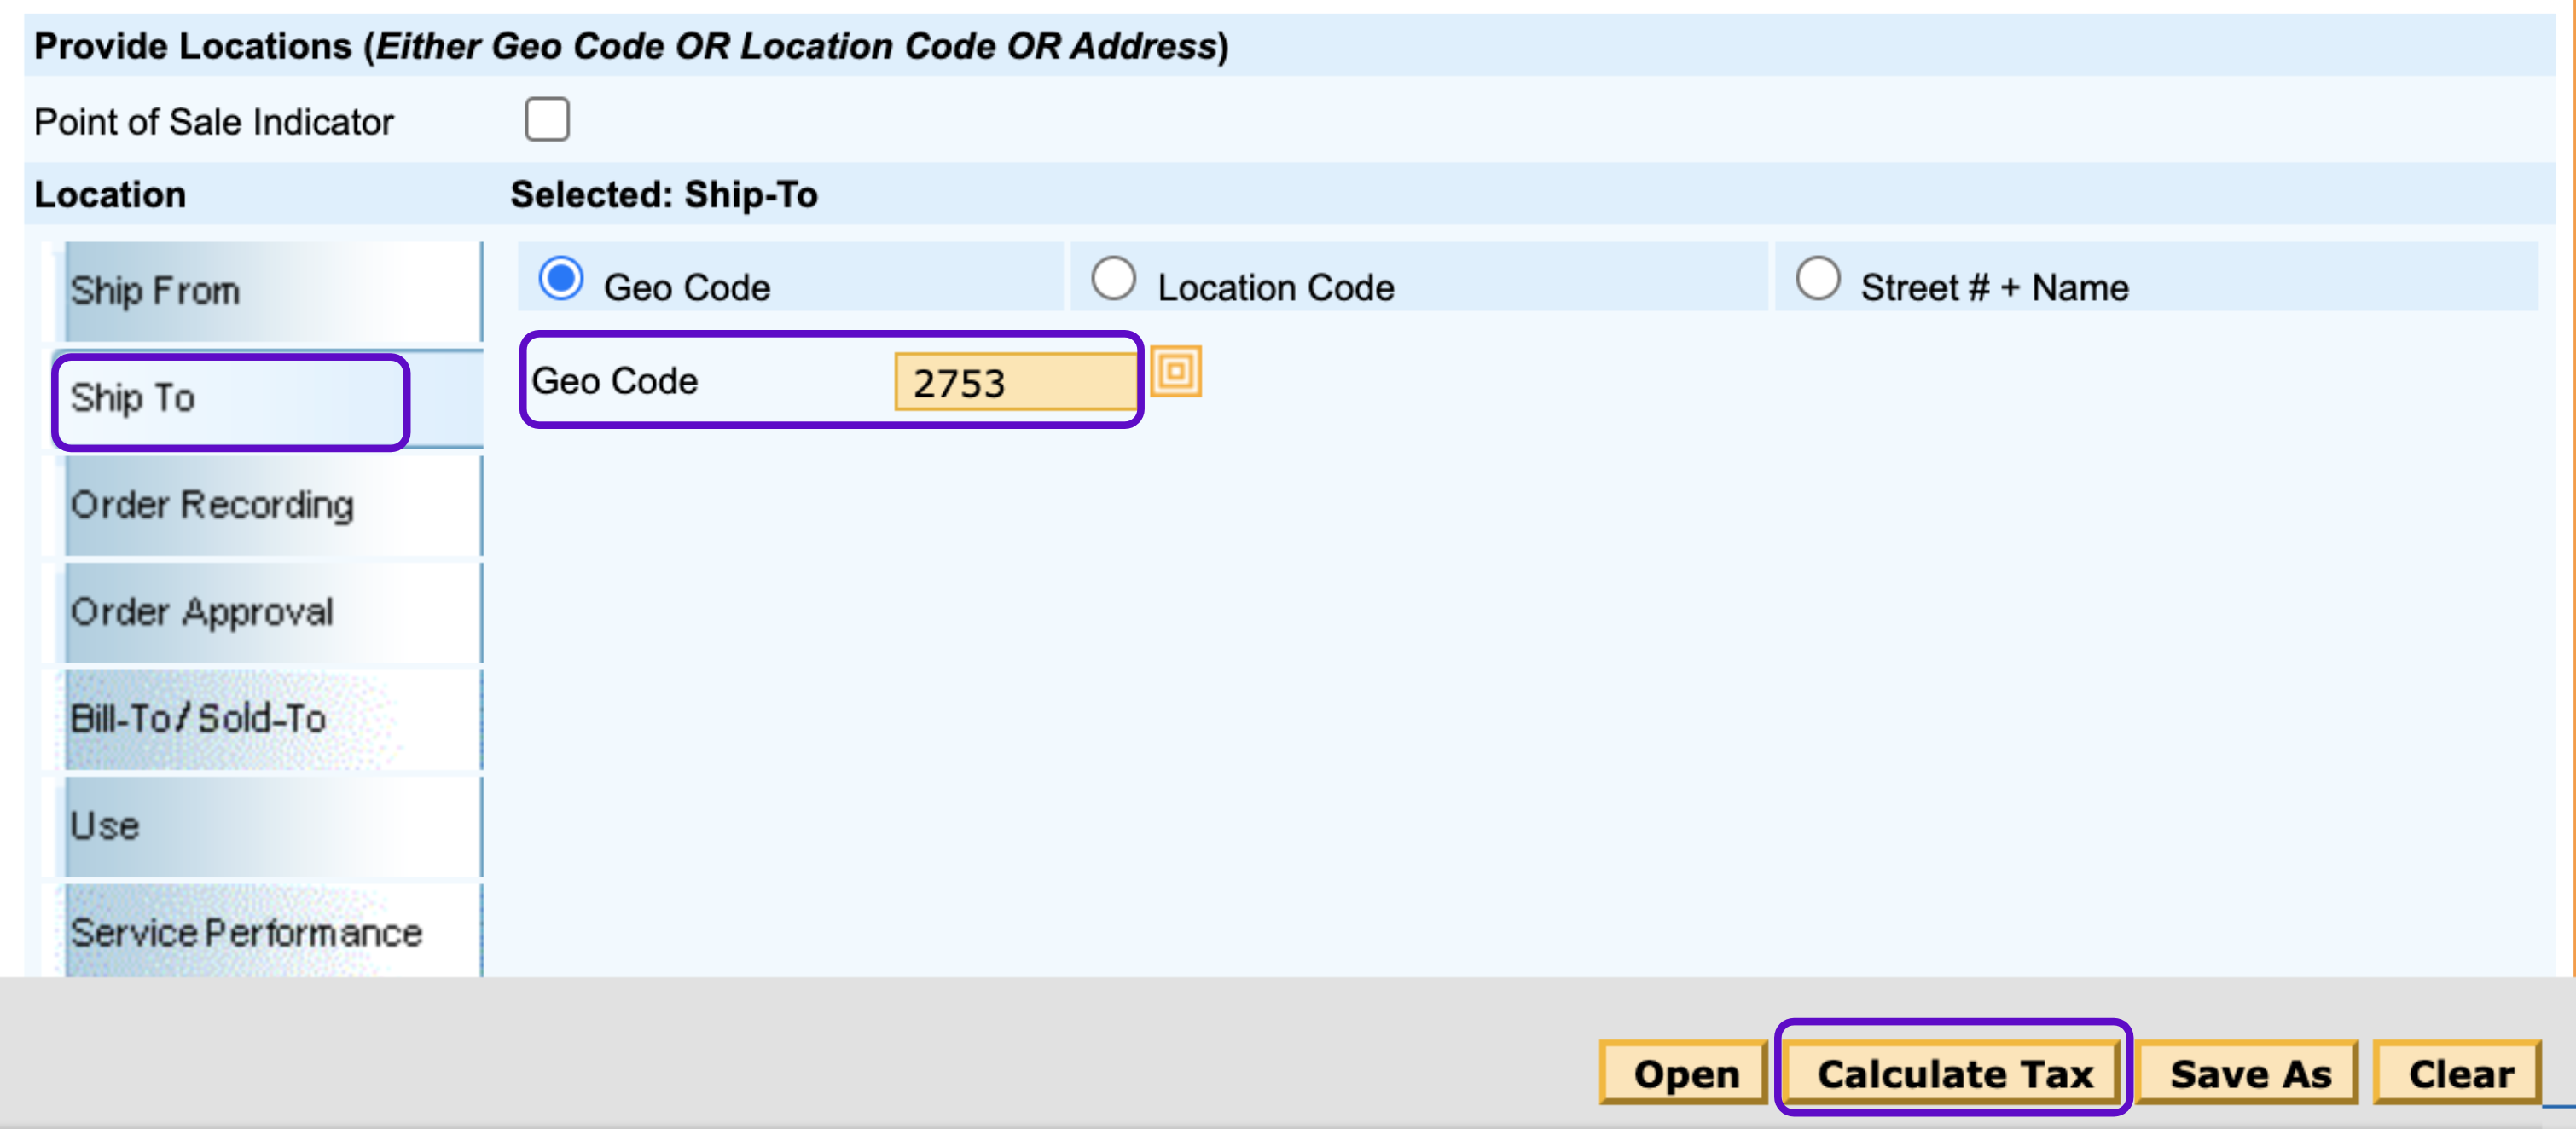
Task: Click the Geo Code input field
Action: [x=1014, y=383]
